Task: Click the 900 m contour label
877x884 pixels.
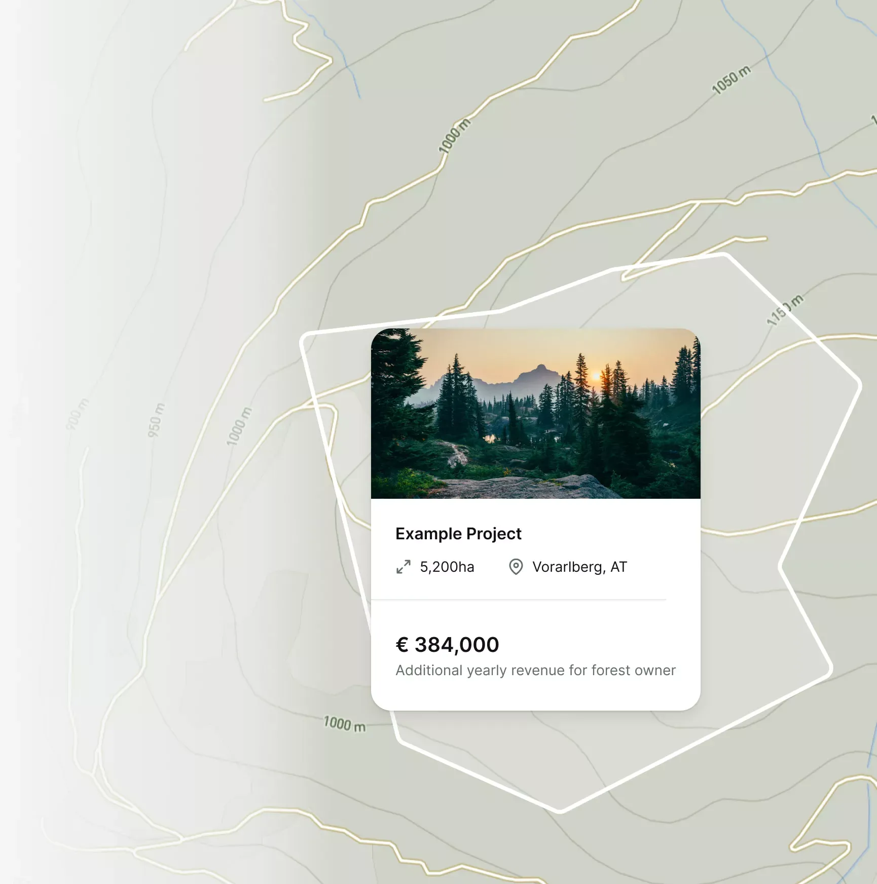Action: point(78,415)
